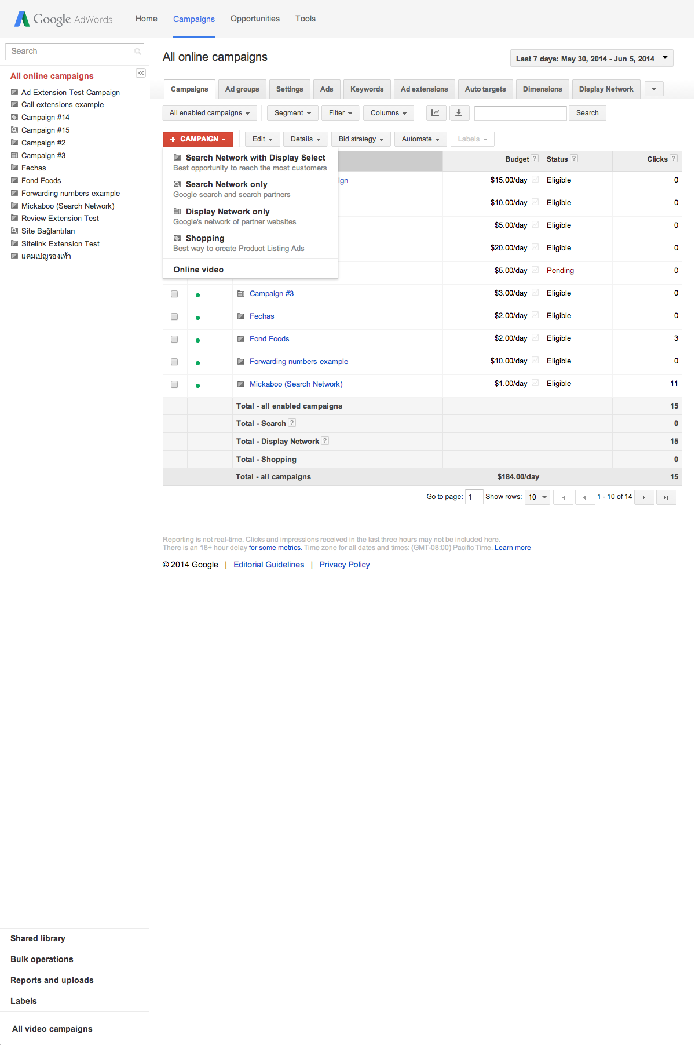Focus the campaign table search box
Image resolution: width=695 pixels, height=1045 pixels.
[520, 113]
